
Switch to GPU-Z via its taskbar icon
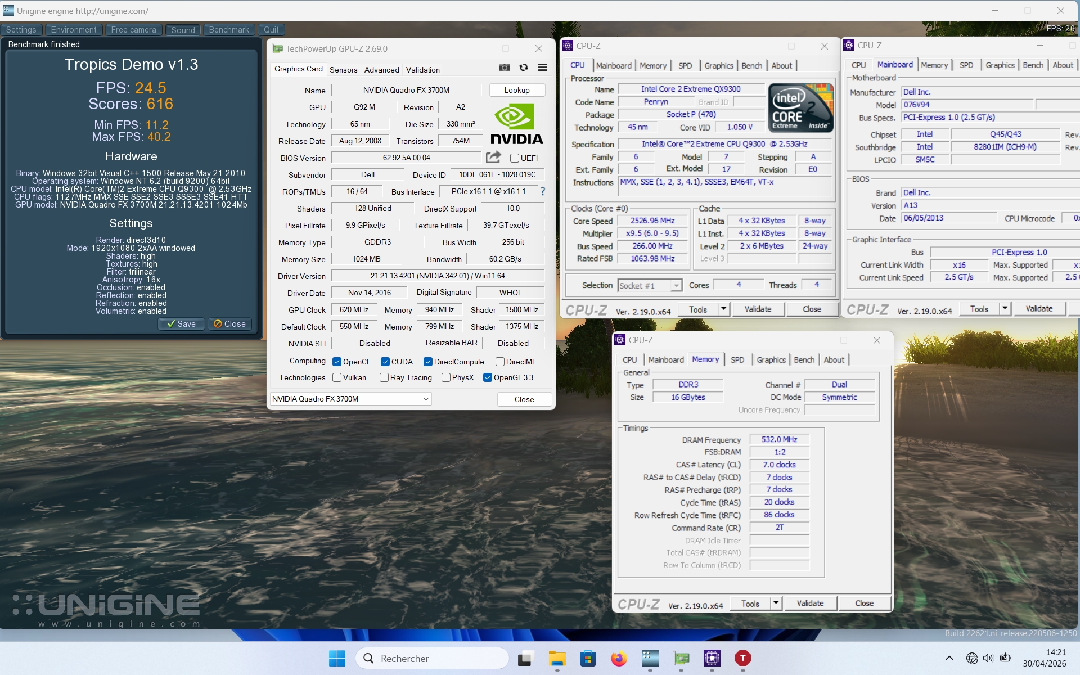click(x=681, y=658)
